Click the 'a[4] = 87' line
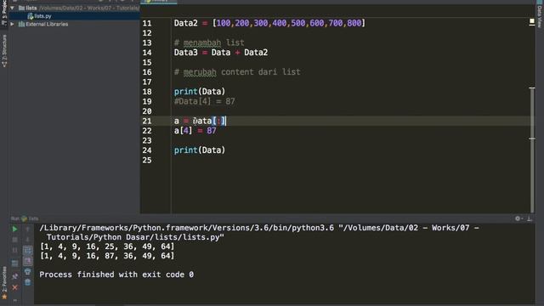This screenshot has height=306, width=544. click(195, 131)
